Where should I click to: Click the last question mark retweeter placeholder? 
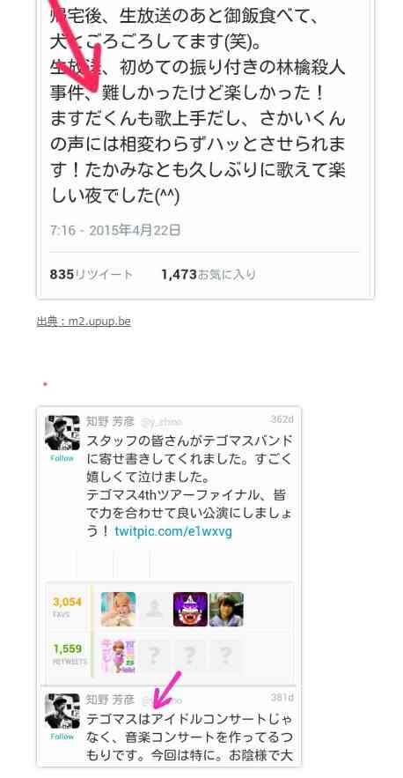(x=226, y=656)
